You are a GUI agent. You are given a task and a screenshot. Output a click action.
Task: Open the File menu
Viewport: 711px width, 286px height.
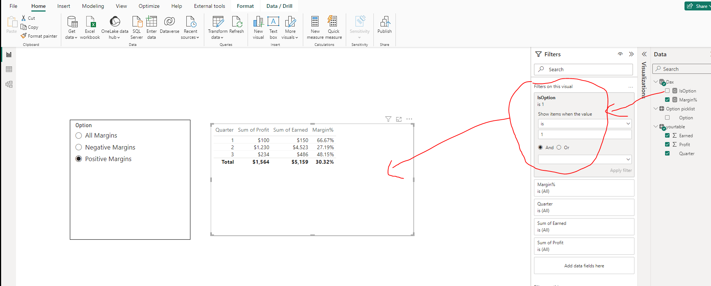pyautogui.click(x=13, y=6)
